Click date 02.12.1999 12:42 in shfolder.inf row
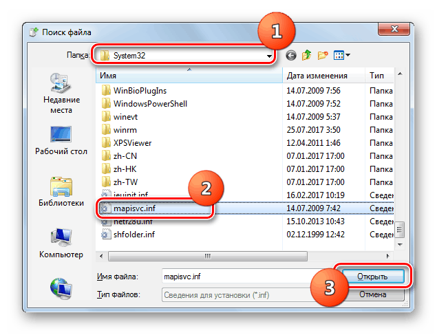This screenshot has width=437, height=335. (315, 235)
